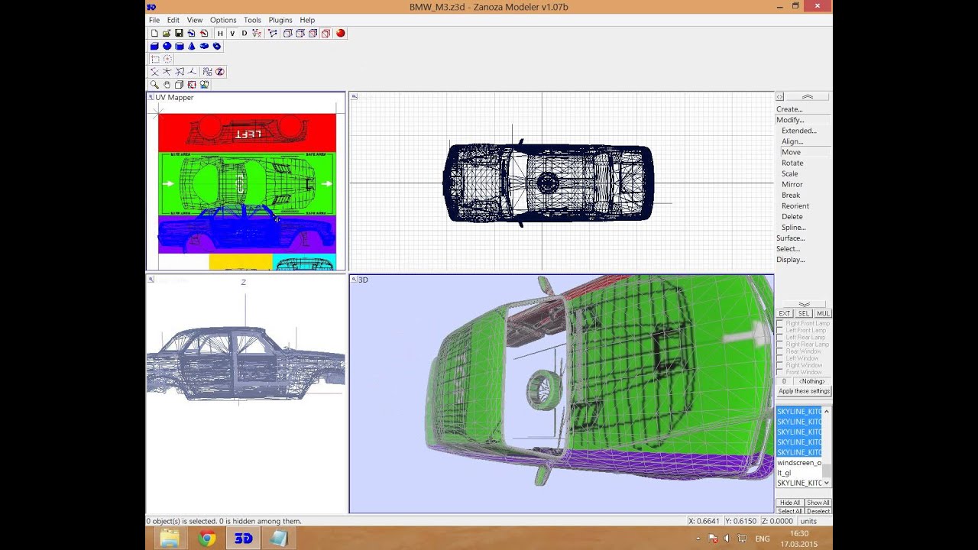978x550 pixels.
Task: Check the Right Front Lamp checkbox
Action: click(x=780, y=324)
